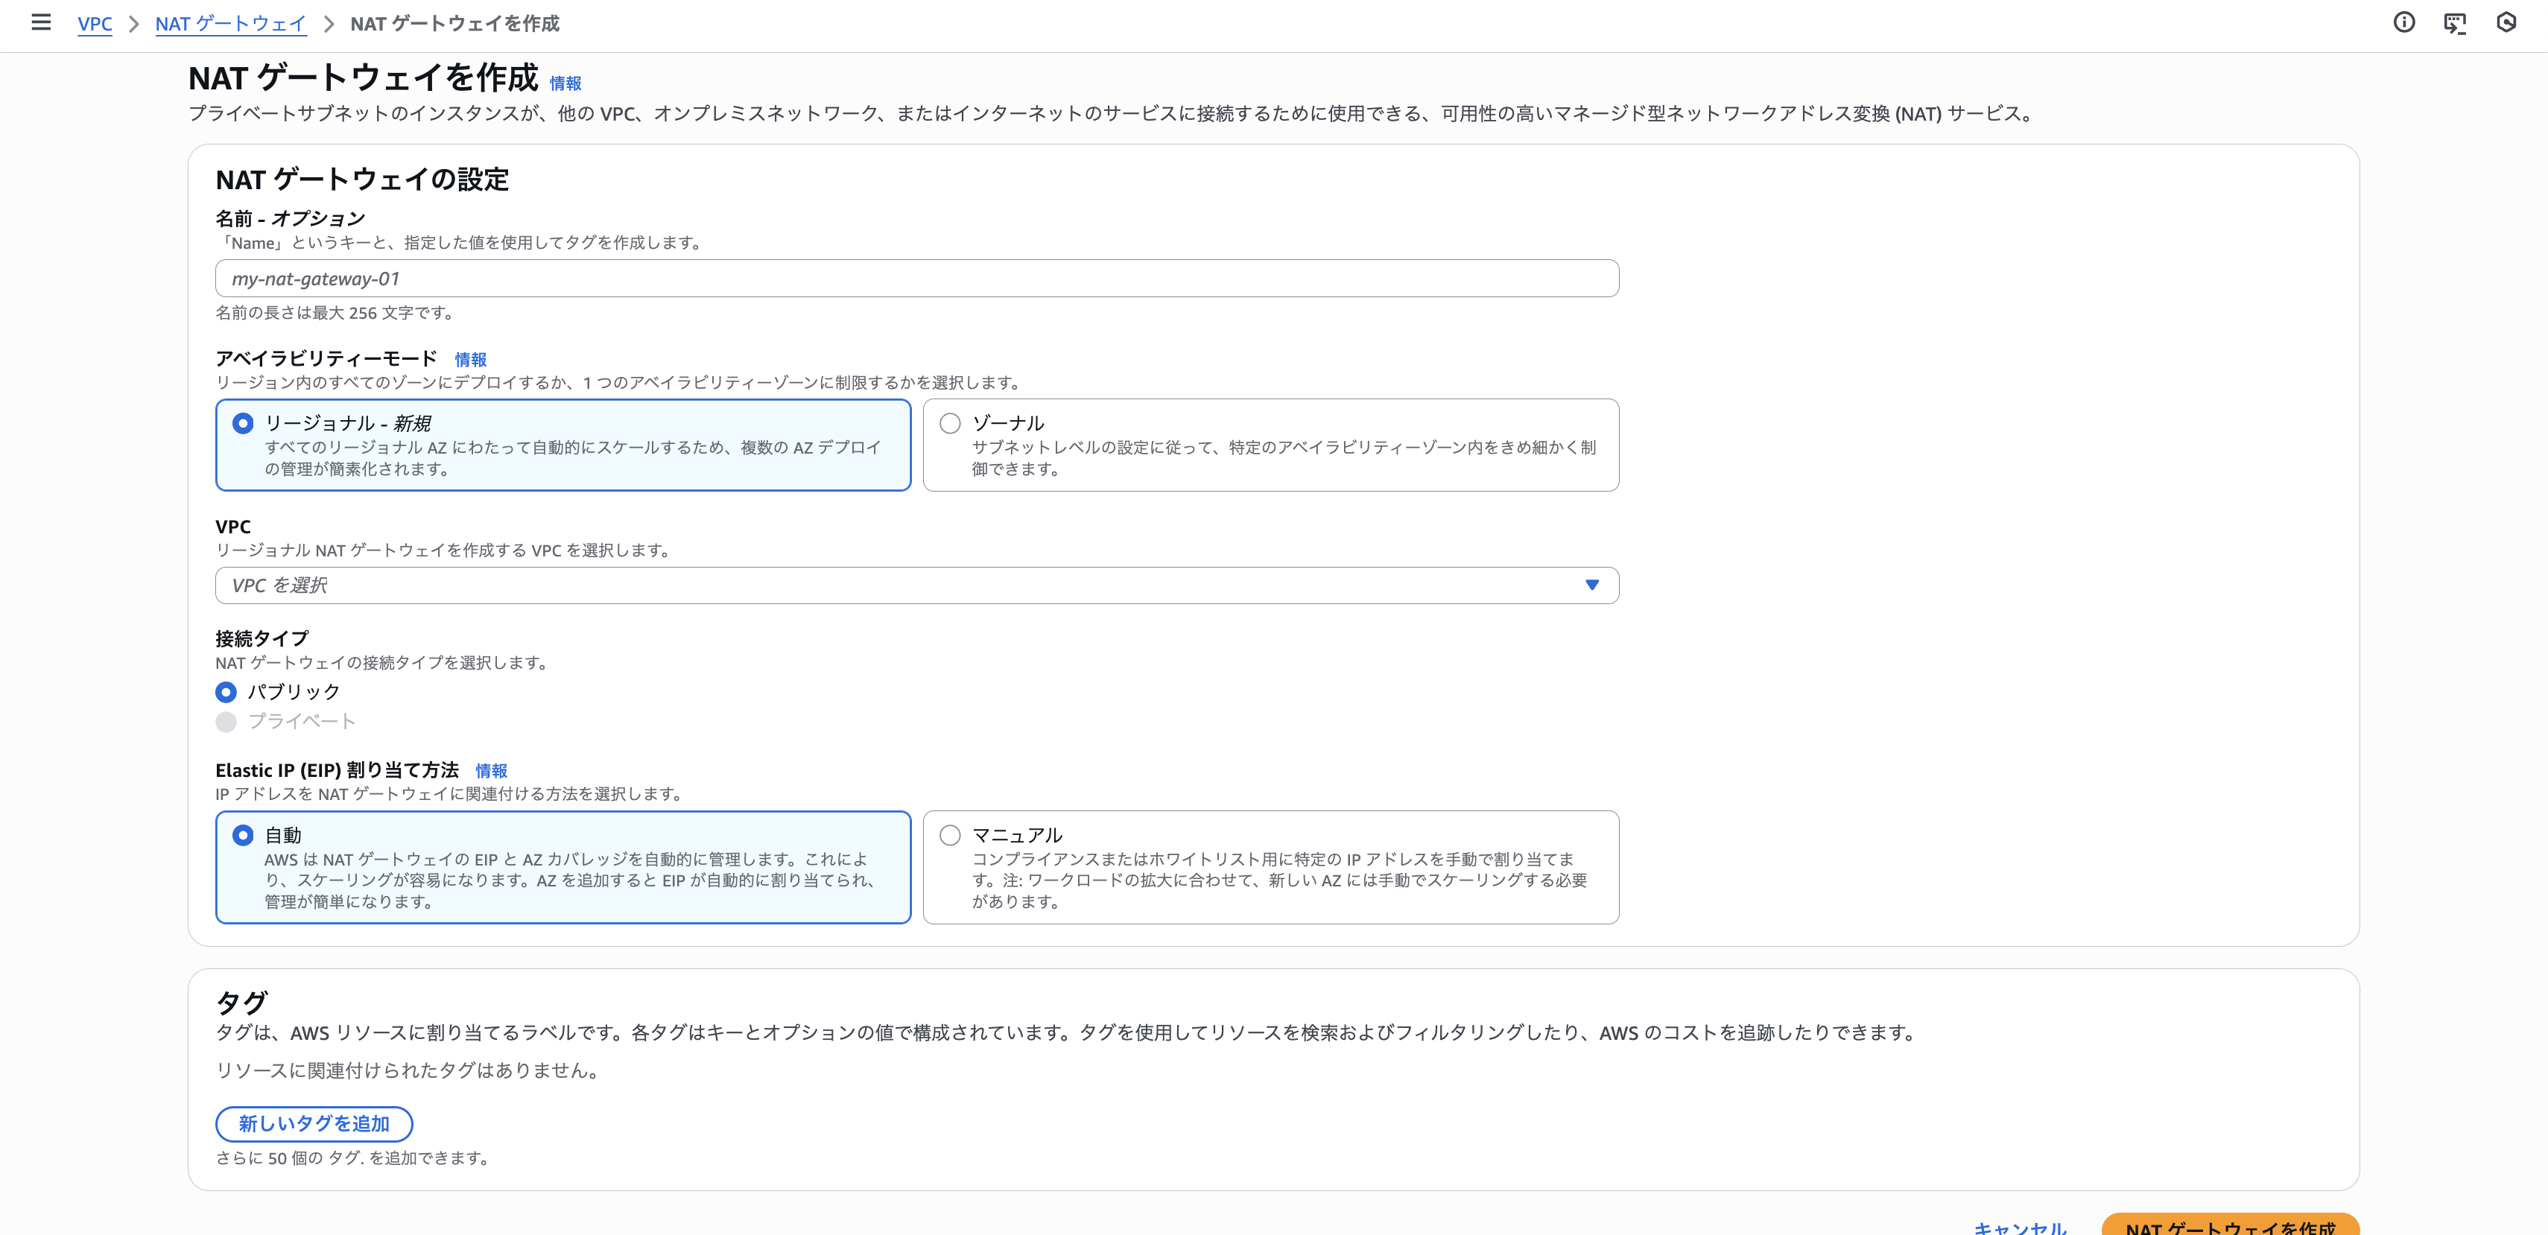Select the ゾーナル availability mode option
Image resolution: width=2548 pixels, height=1235 pixels.
coord(950,422)
